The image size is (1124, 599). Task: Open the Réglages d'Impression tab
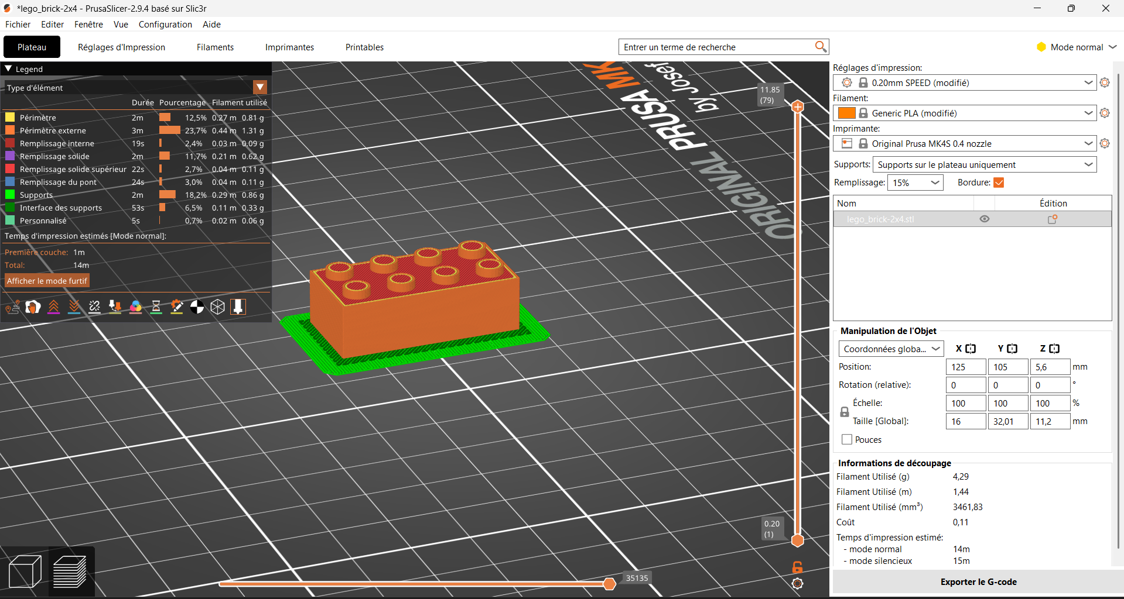(121, 47)
